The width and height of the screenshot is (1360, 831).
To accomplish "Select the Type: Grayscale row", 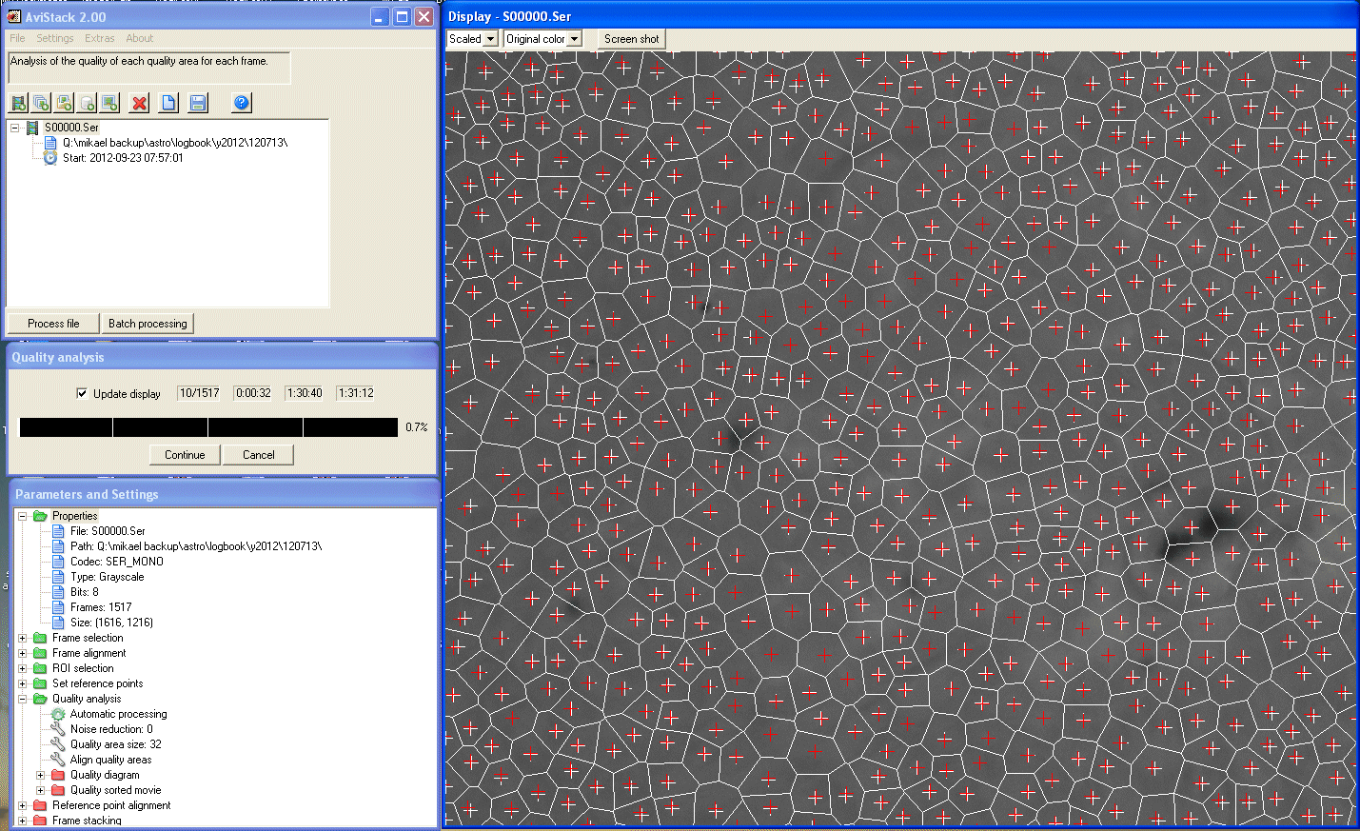I will click(x=108, y=577).
